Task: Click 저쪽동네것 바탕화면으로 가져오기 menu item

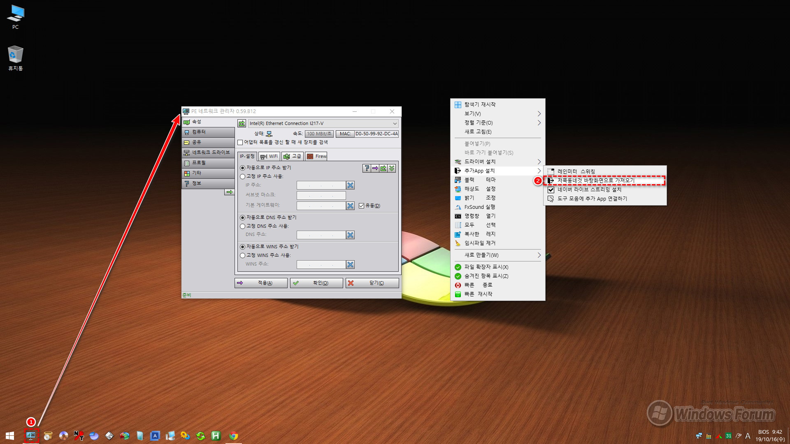Action: (x=605, y=180)
